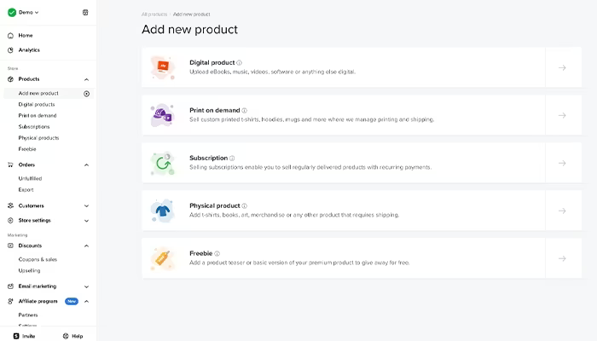Screen dimensions: 597x341
Task: Click the layout icon next to Demo
Action: 85,13
